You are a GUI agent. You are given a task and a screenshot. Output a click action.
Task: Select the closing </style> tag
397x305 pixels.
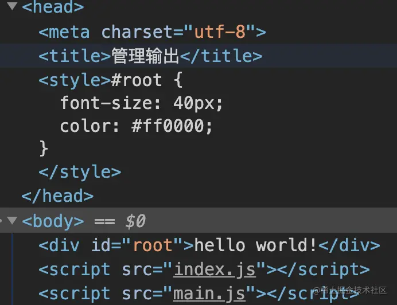click(x=80, y=172)
